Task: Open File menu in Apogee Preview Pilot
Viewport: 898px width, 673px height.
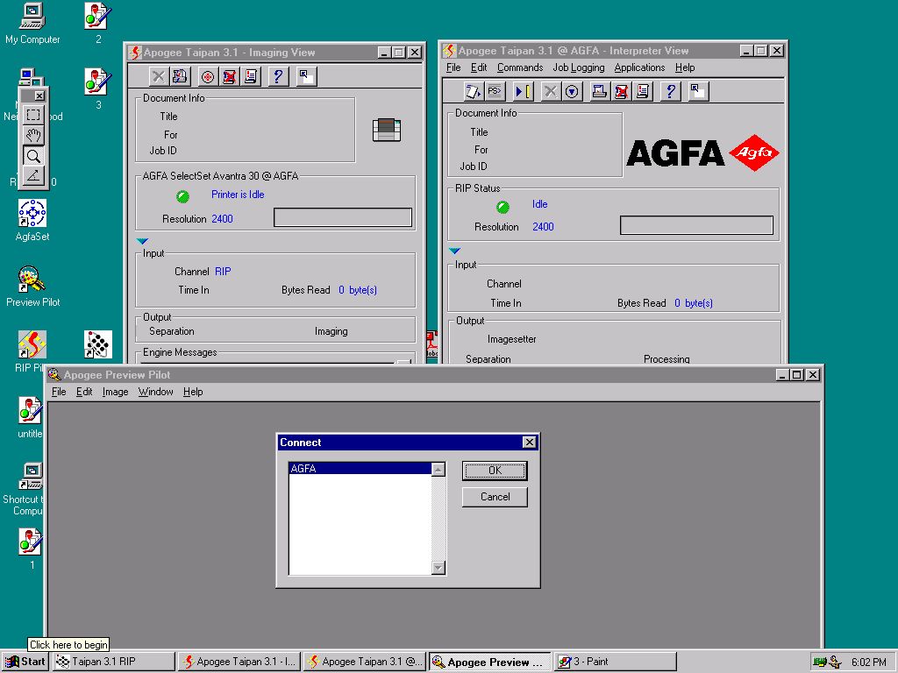Action: point(59,392)
